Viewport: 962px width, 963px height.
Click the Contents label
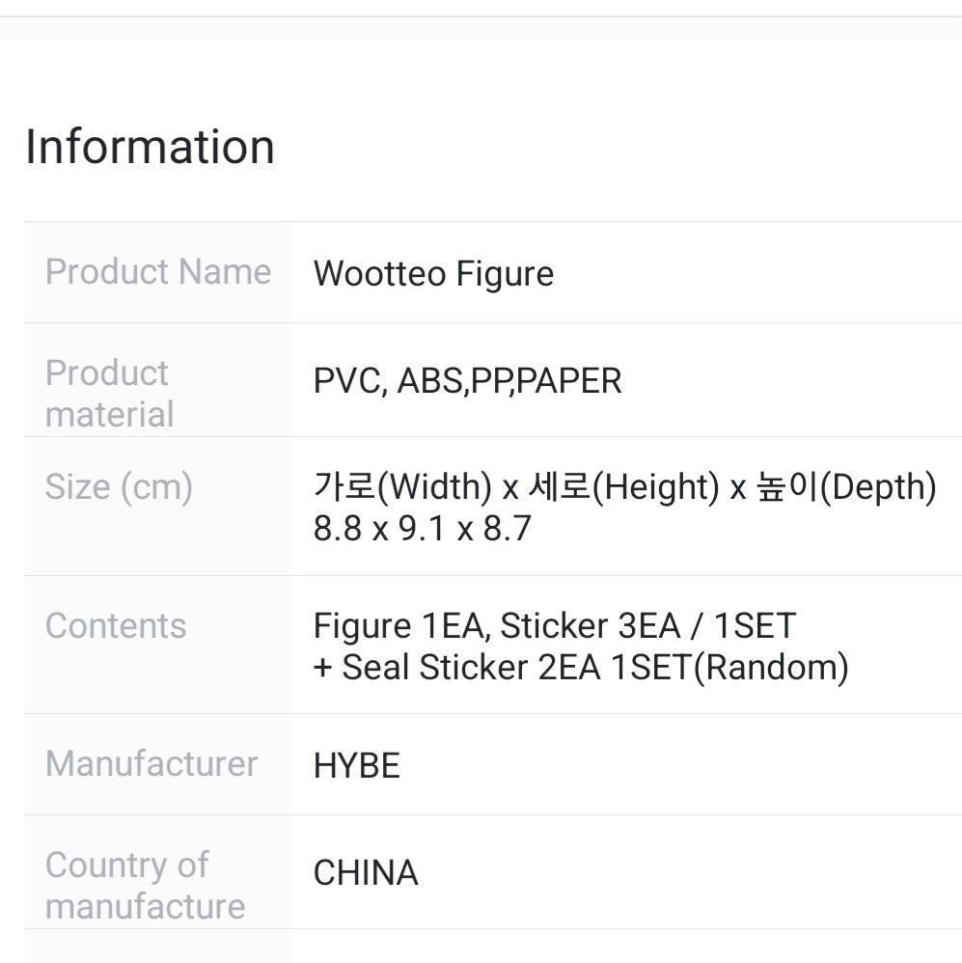(x=116, y=625)
